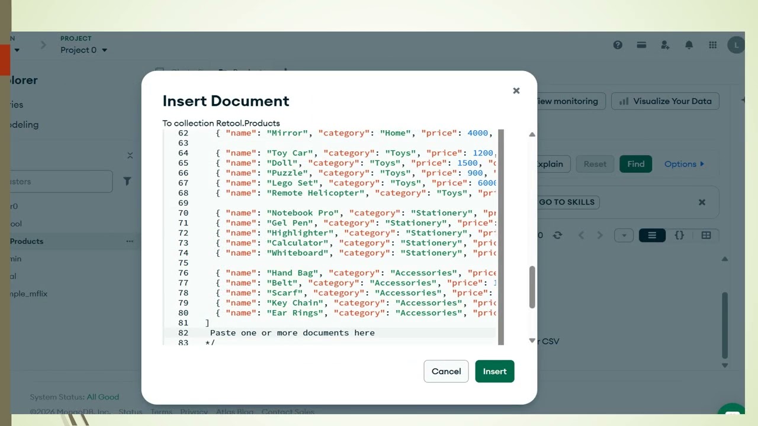Open the Data Modeling sidebar item
The height and width of the screenshot is (426, 758).
click(24, 124)
